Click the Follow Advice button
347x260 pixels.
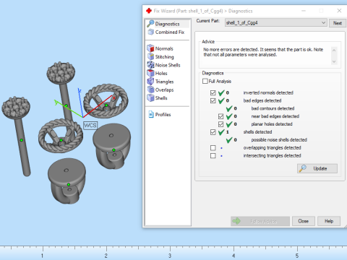pyautogui.click(x=260, y=221)
